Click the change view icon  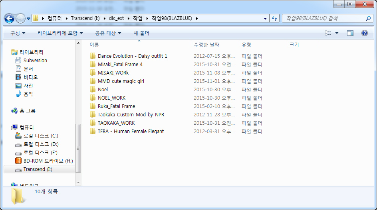tap(328, 33)
